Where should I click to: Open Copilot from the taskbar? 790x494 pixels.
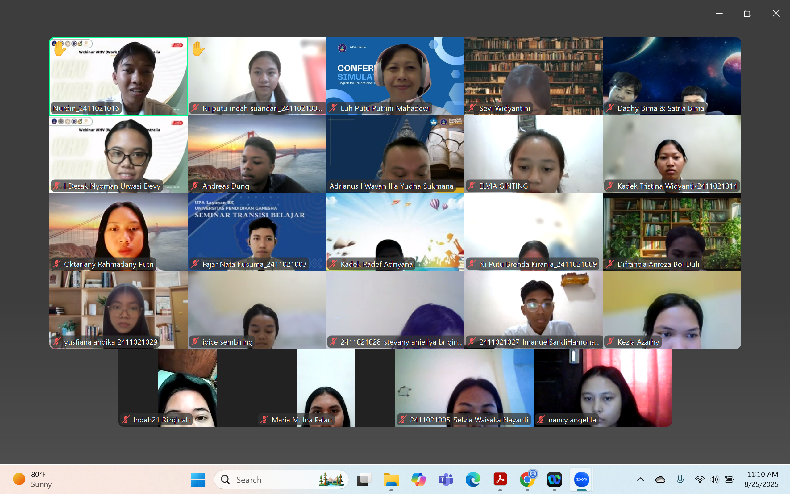[418, 479]
